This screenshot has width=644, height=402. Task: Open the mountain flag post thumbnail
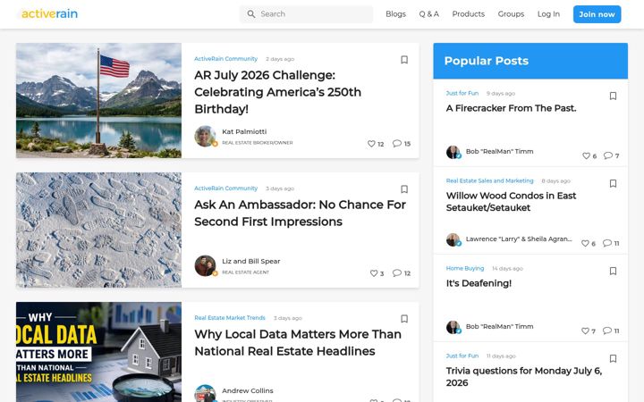(x=98, y=100)
